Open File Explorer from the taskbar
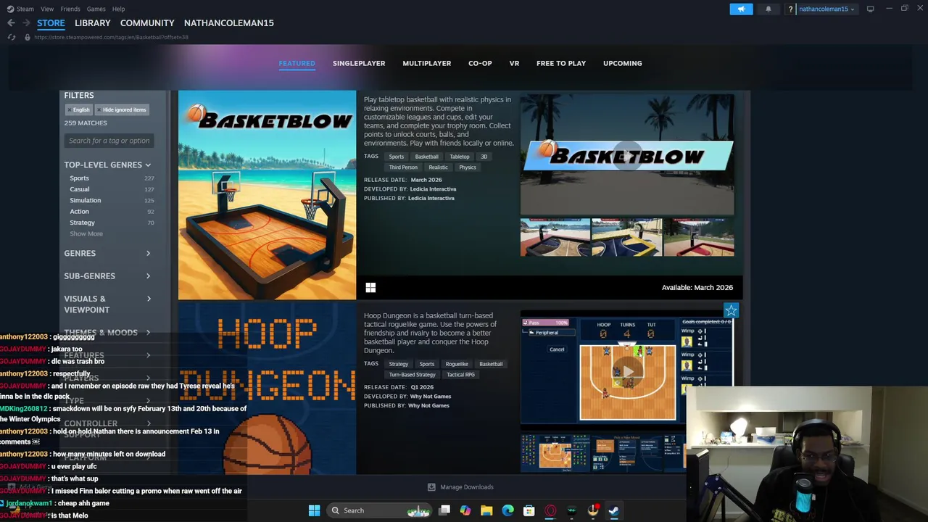928x522 pixels. pyautogui.click(x=486, y=510)
